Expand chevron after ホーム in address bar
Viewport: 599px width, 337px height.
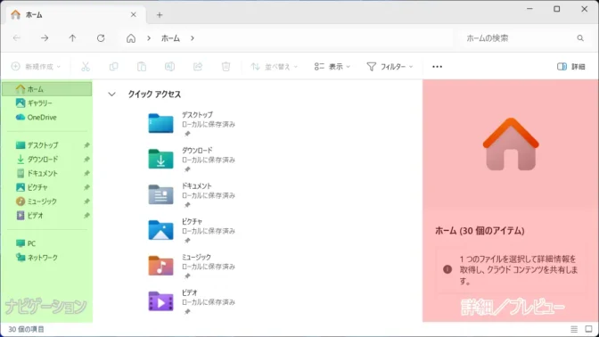click(x=193, y=38)
